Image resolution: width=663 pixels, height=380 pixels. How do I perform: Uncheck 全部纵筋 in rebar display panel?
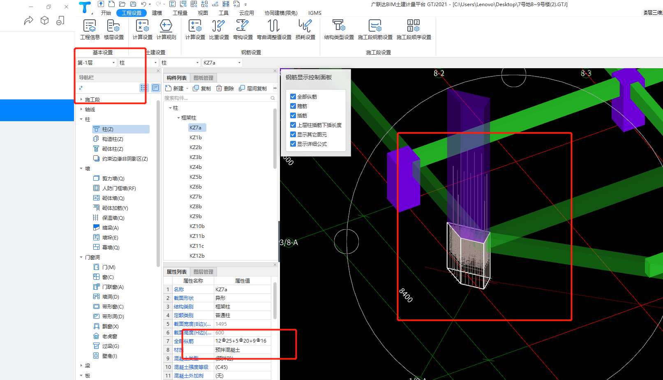coord(293,97)
